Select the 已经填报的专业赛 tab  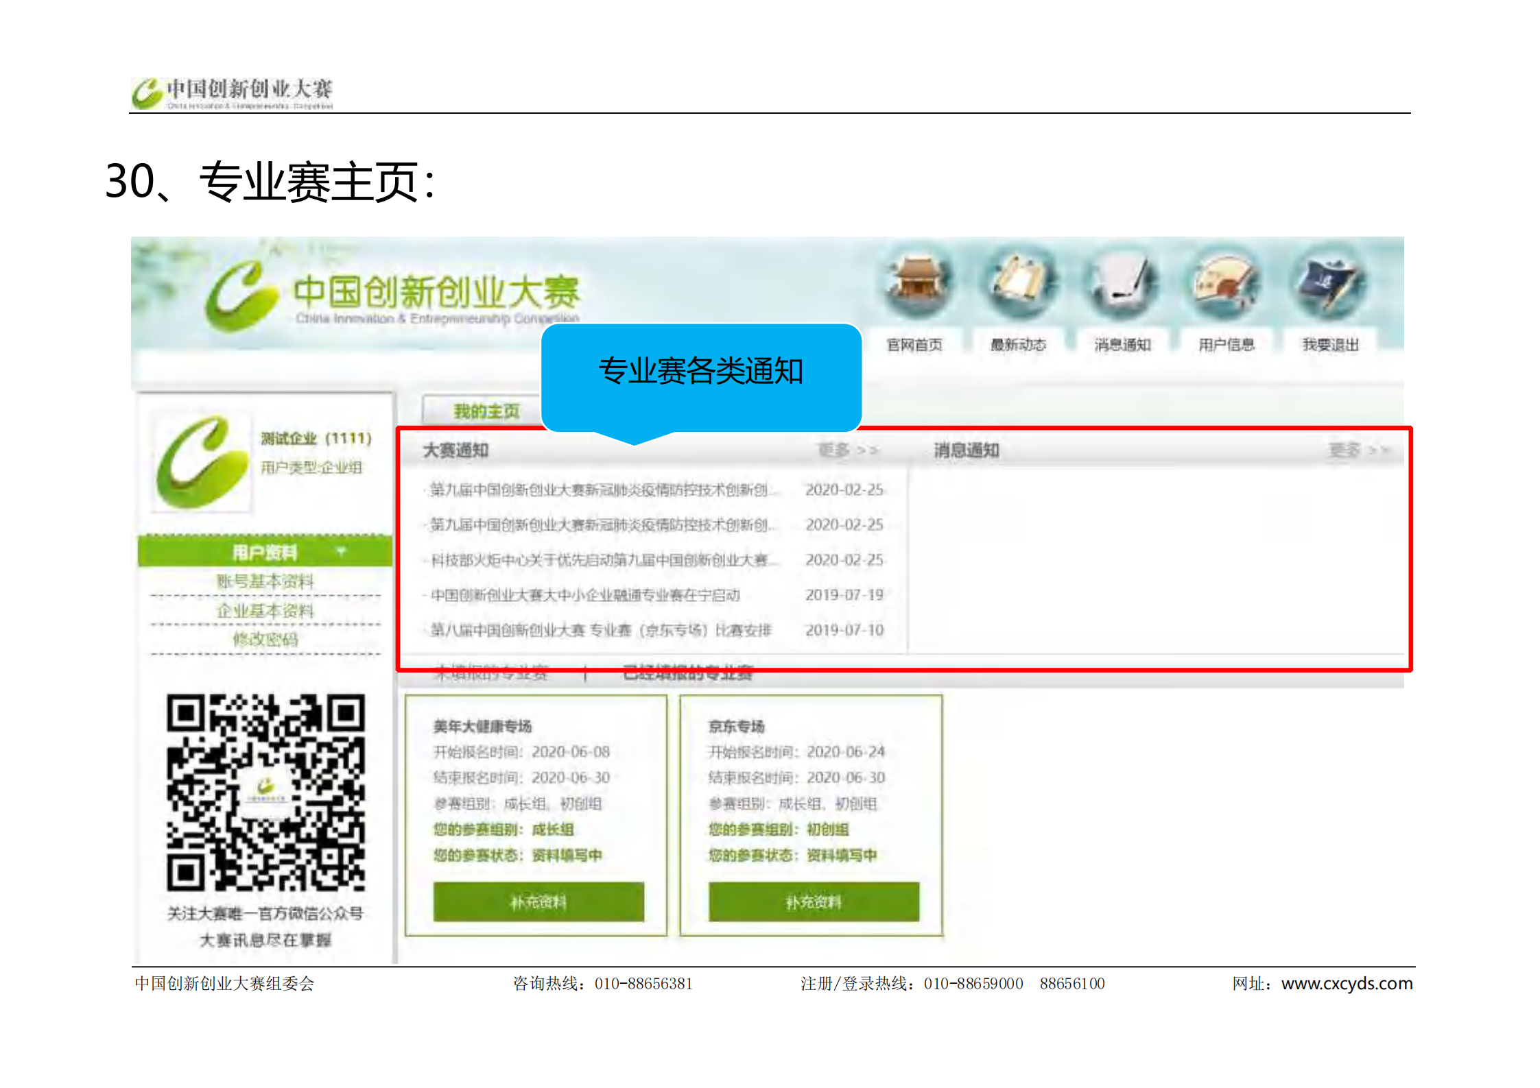click(x=687, y=674)
